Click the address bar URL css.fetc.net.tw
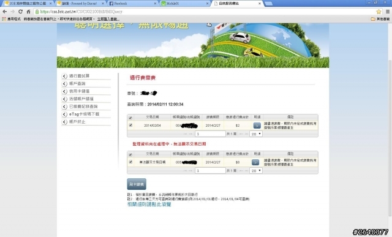This screenshot has height=237, width=392. click(x=81, y=12)
